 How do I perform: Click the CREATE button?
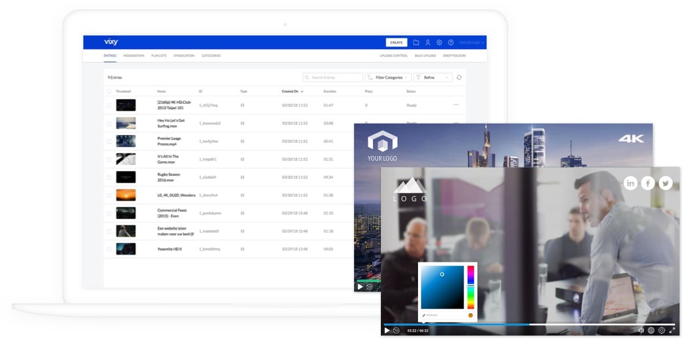pos(396,42)
